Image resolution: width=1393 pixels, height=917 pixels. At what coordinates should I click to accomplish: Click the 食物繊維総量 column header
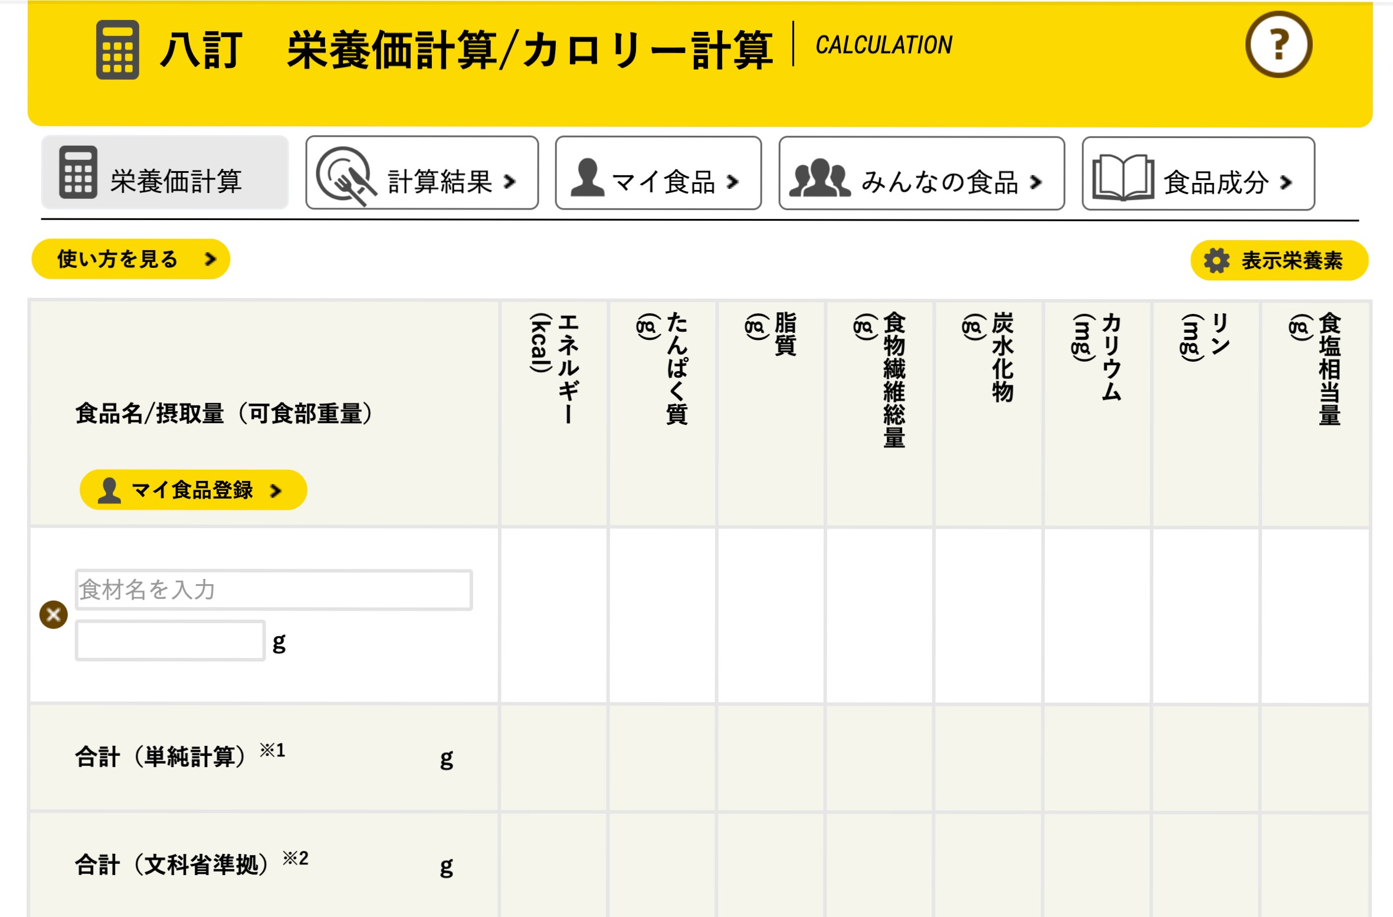coord(880,414)
